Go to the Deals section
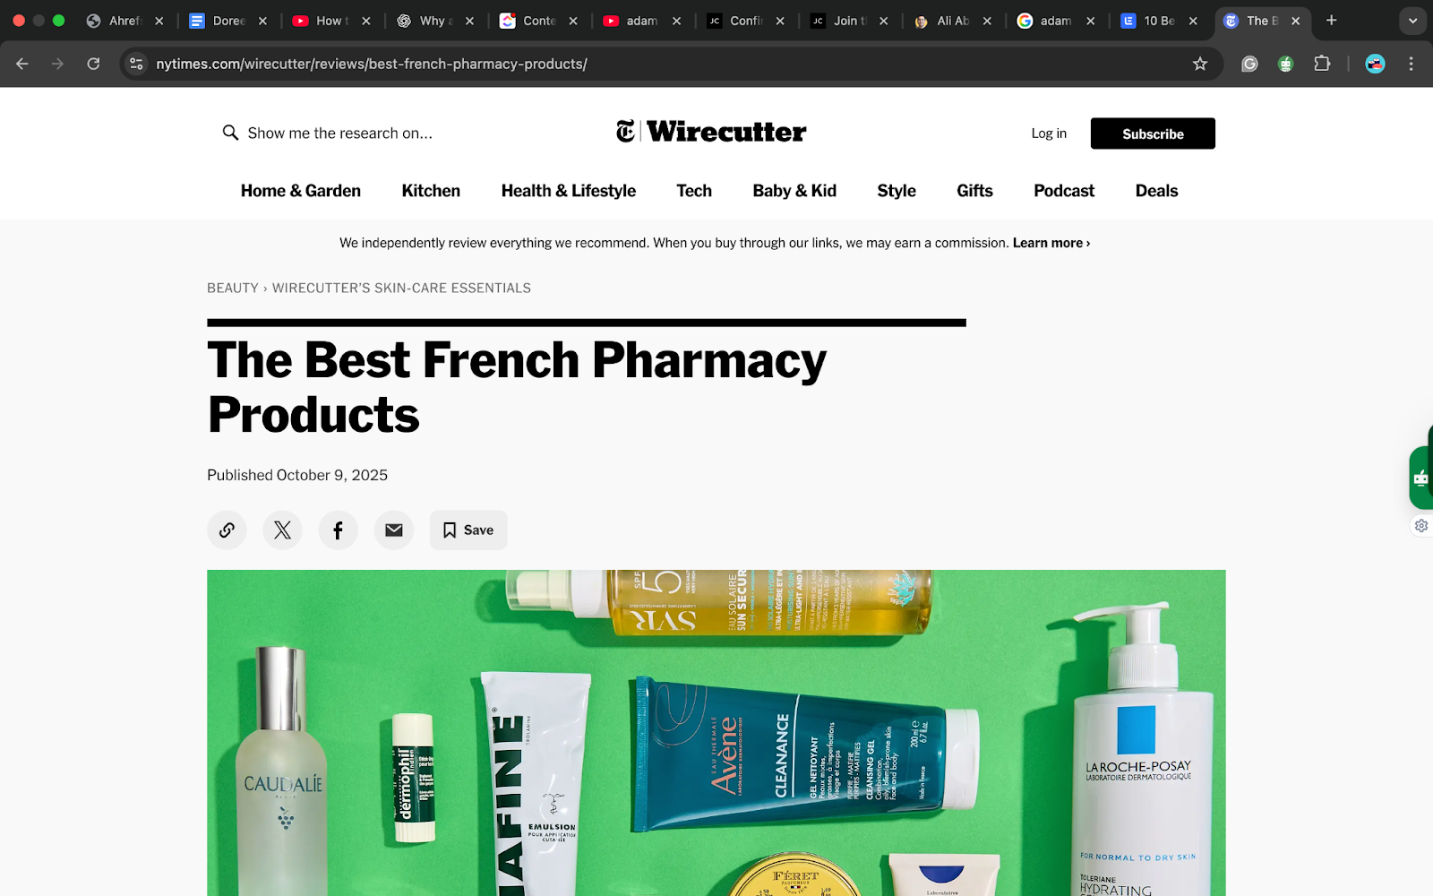Viewport: 1433px width, 896px height. tap(1156, 191)
